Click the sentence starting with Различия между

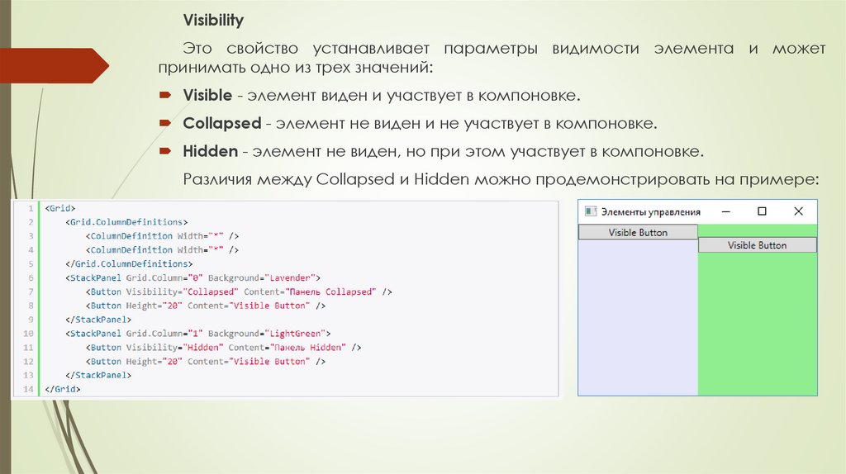[501, 179]
